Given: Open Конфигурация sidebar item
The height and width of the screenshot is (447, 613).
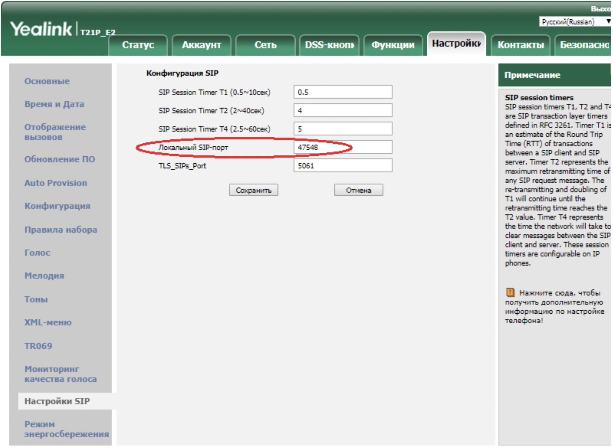Looking at the screenshot, I should tap(57, 206).
